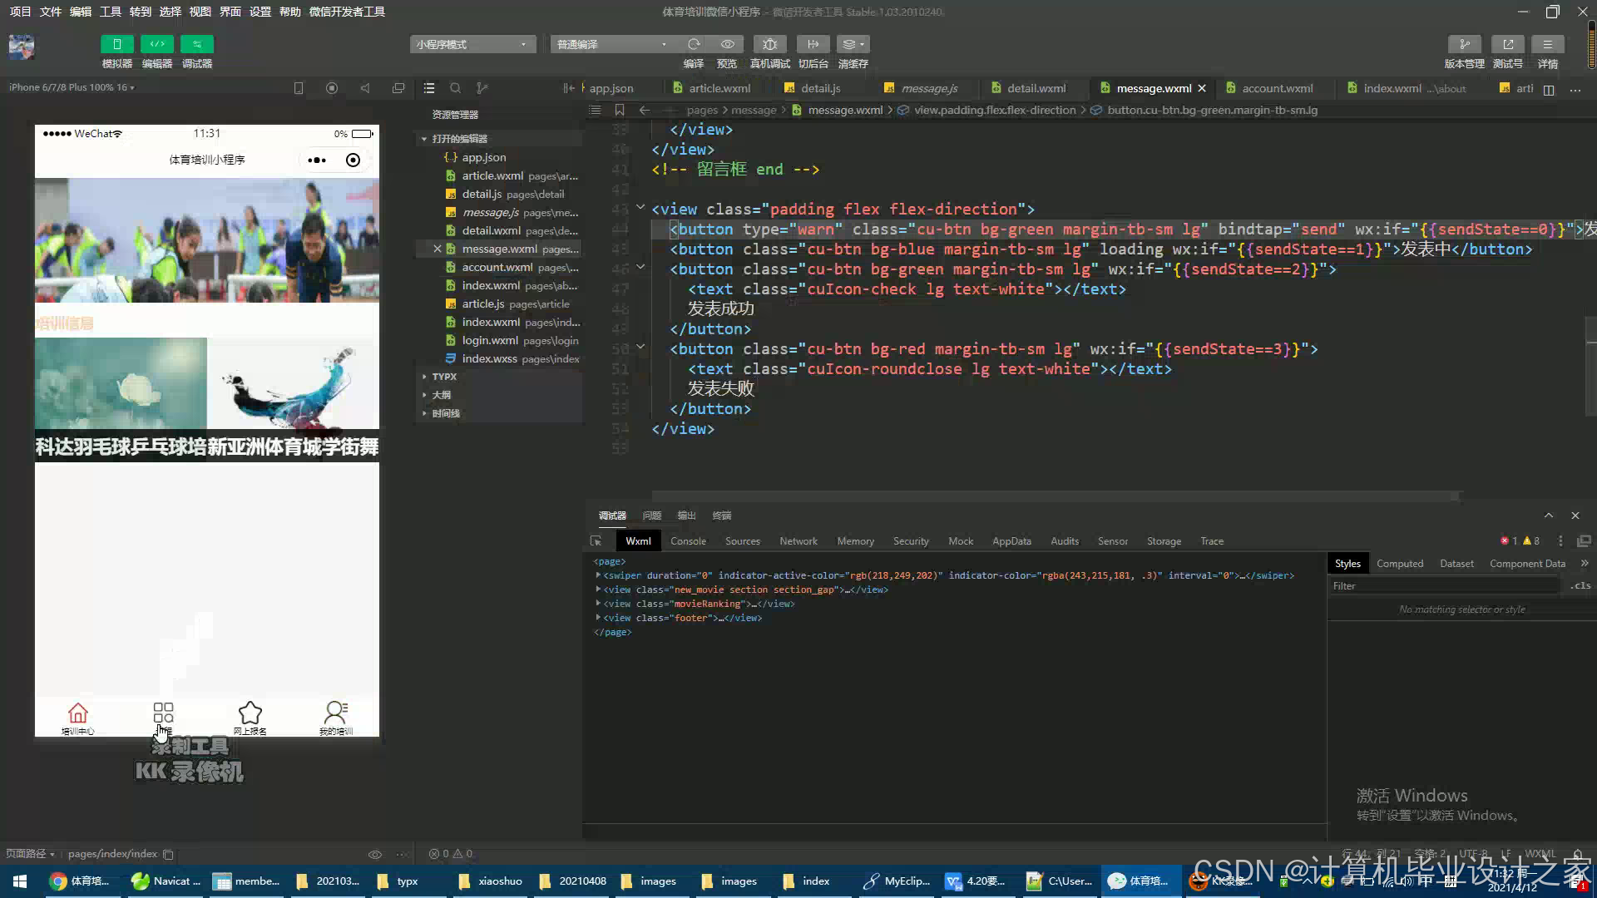Expand the TYPX folder tree

click(444, 377)
